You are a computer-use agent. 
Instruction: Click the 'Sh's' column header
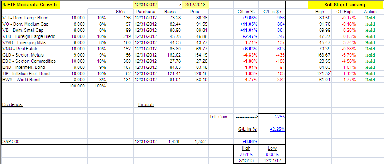[x=120, y=12]
